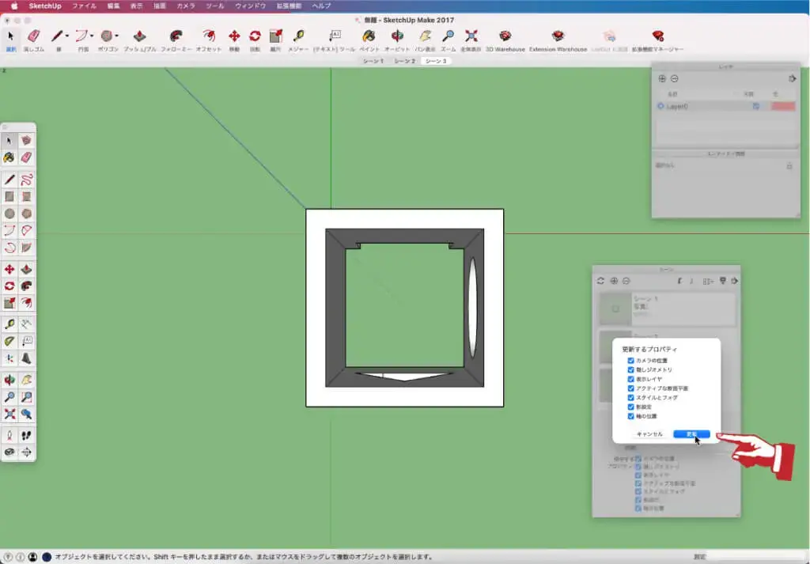Activate the Follow Me tool in top toolbar

click(176, 37)
